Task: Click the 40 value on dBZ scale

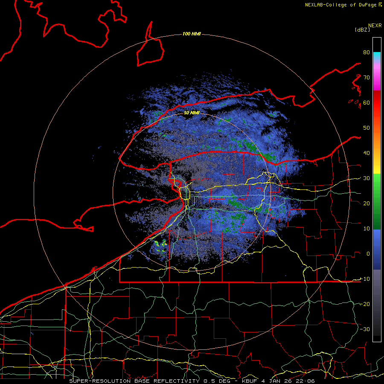Action: tap(367, 153)
